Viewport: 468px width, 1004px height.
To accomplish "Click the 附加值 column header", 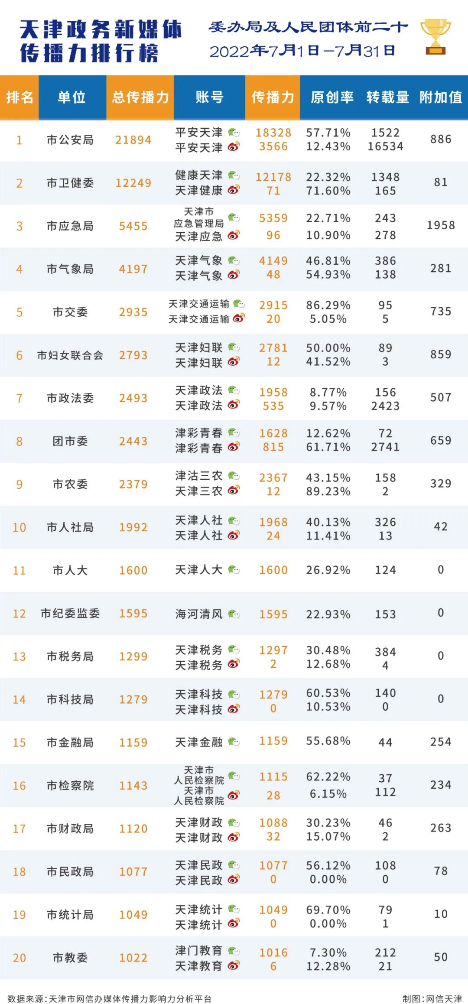I will coord(441,97).
